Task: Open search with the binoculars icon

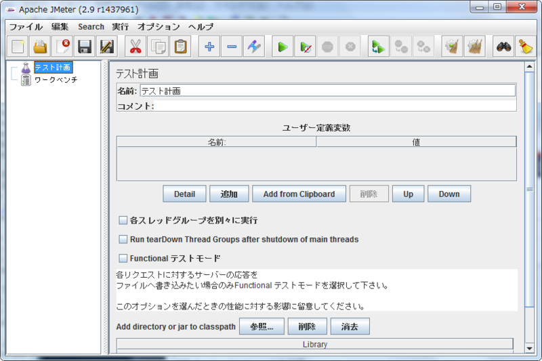Action: pyautogui.click(x=503, y=46)
